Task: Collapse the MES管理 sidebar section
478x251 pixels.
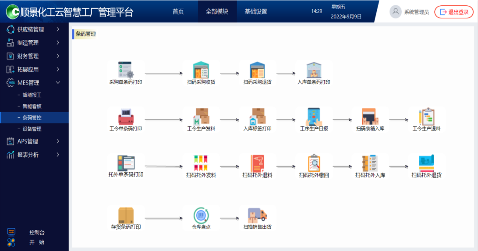Action: [x=33, y=83]
